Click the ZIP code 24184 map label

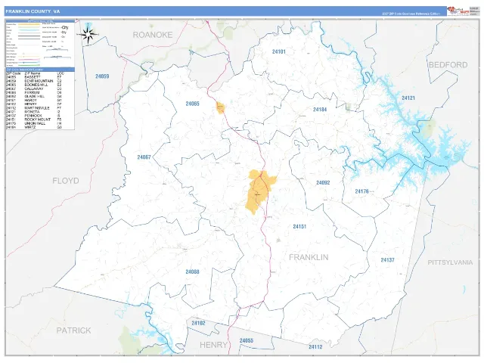[x=320, y=109]
